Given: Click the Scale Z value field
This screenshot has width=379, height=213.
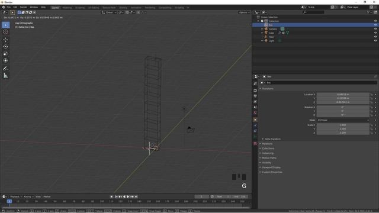Looking at the screenshot, I should click(x=343, y=133).
